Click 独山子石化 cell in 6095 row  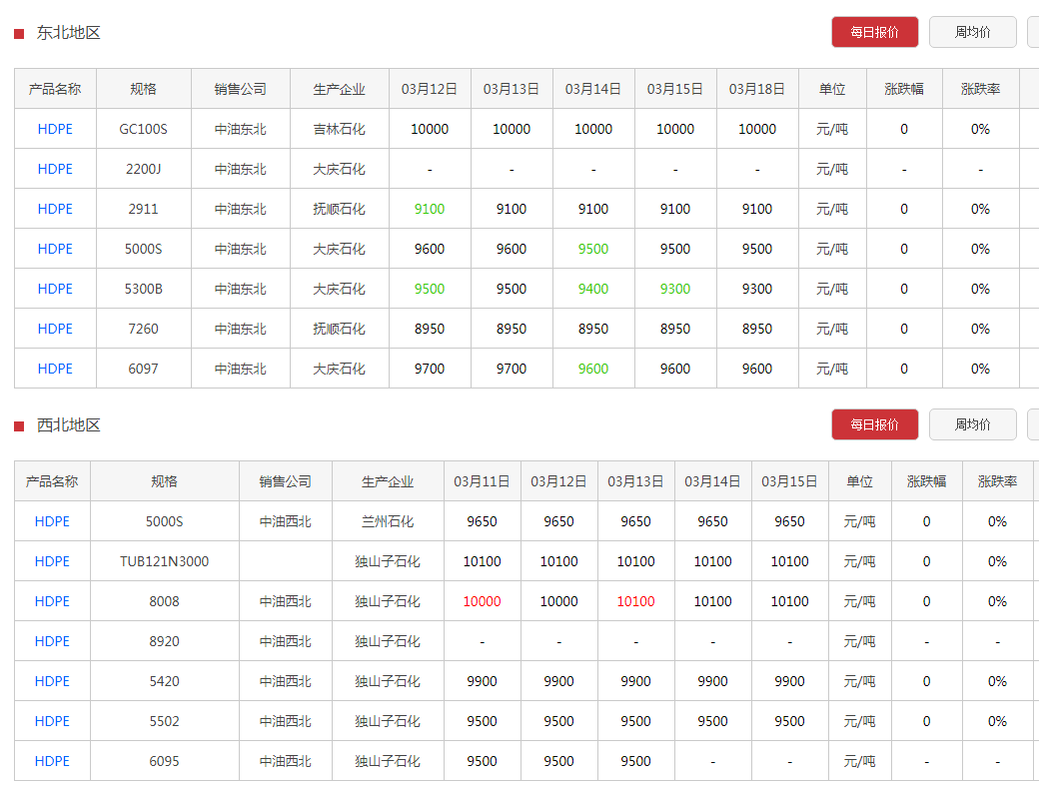click(x=388, y=761)
